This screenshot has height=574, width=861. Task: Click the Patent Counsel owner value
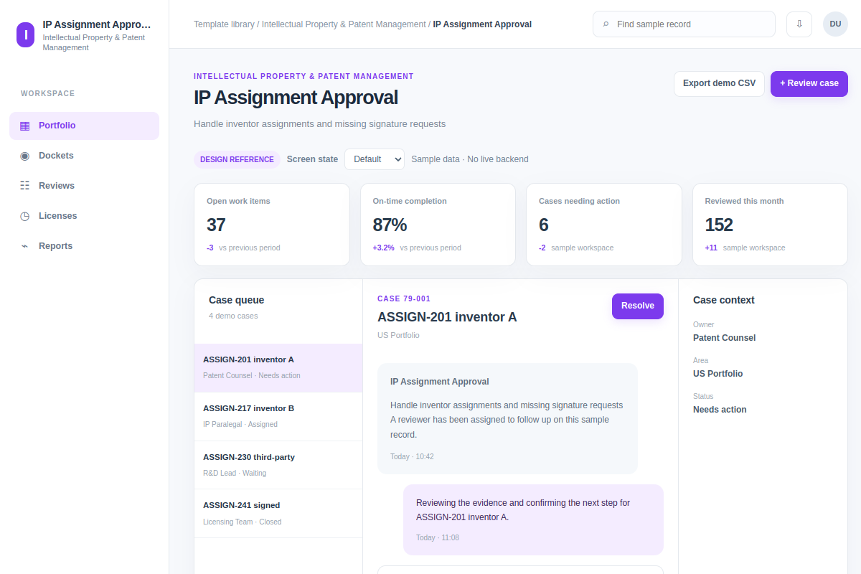point(724,338)
